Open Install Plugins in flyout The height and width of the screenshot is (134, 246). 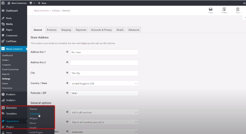coord(36,132)
